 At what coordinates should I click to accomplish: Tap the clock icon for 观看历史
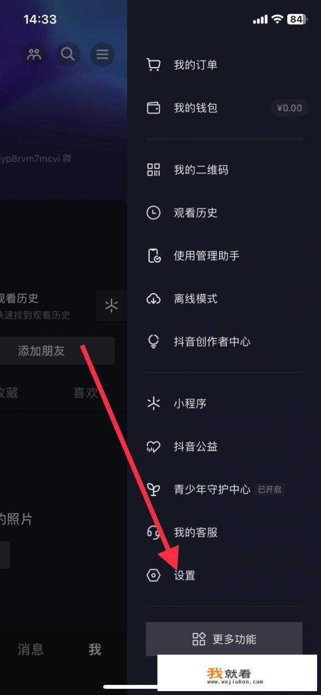tap(154, 213)
